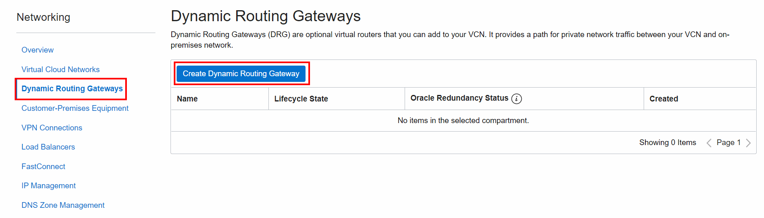Click the Networking sidebar heading
This screenshot has height=218, width=764.
click(x=43, y=18)
